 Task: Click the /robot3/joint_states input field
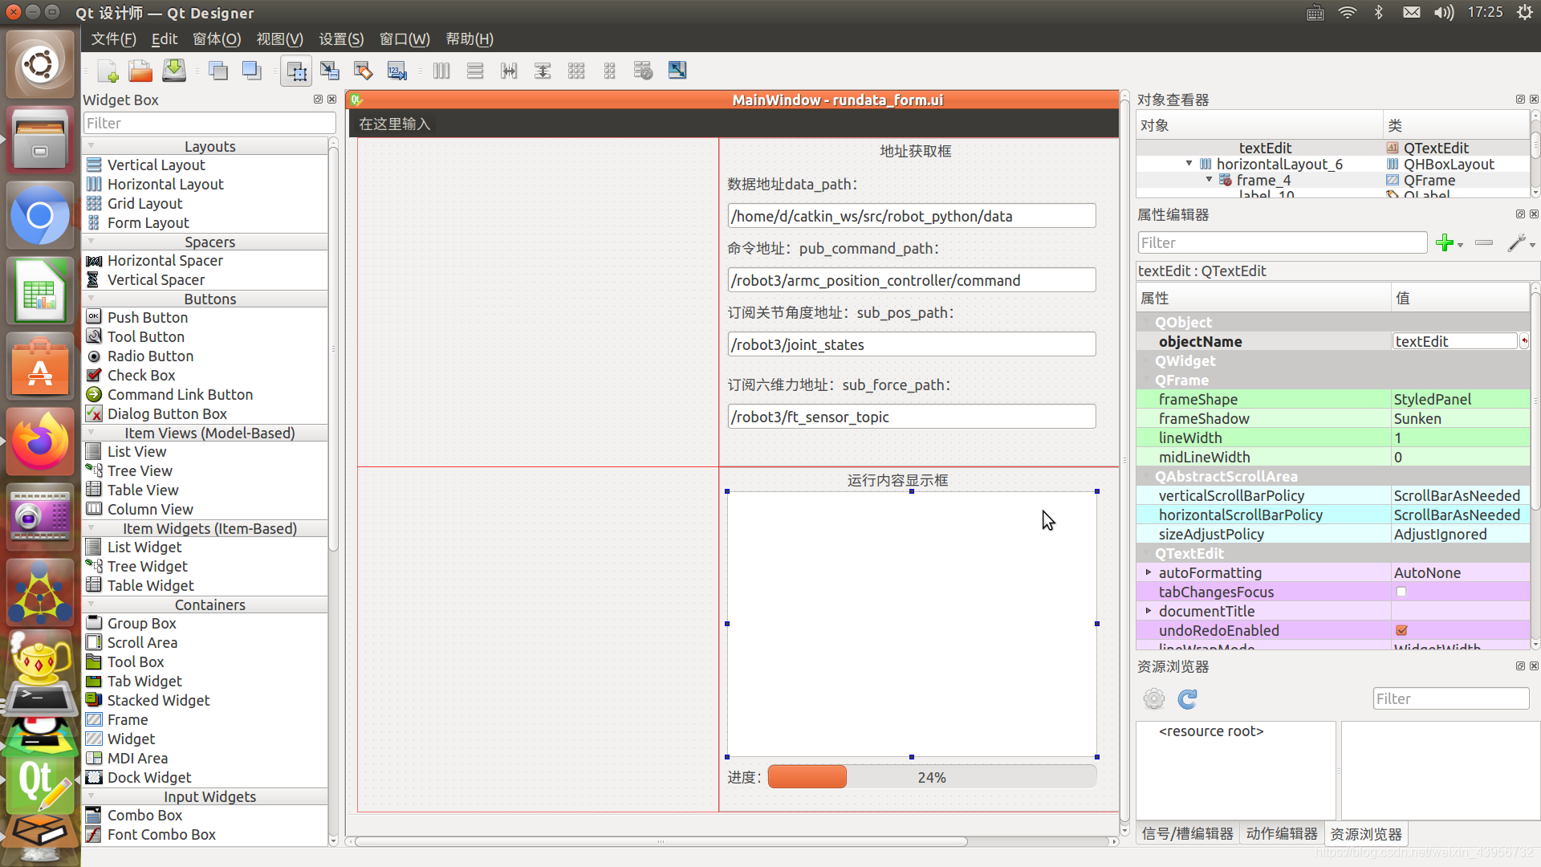click(x=911, y=344)
